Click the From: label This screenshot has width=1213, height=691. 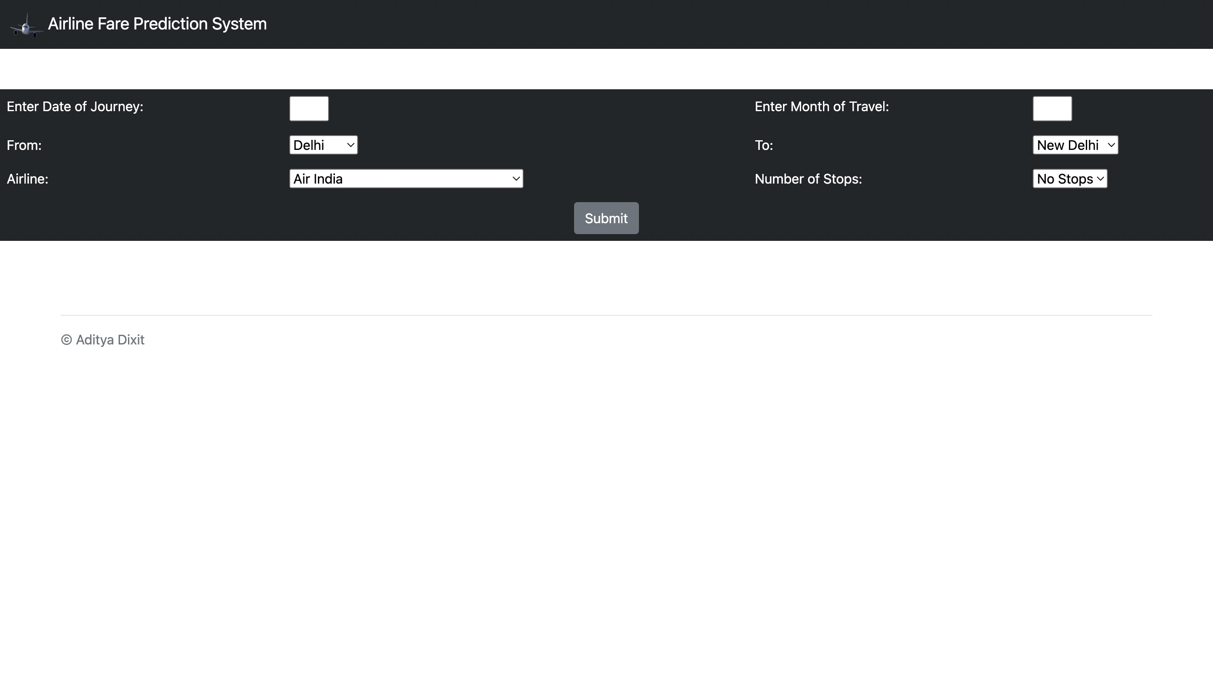pyautogui.click(x=24, y=145)
